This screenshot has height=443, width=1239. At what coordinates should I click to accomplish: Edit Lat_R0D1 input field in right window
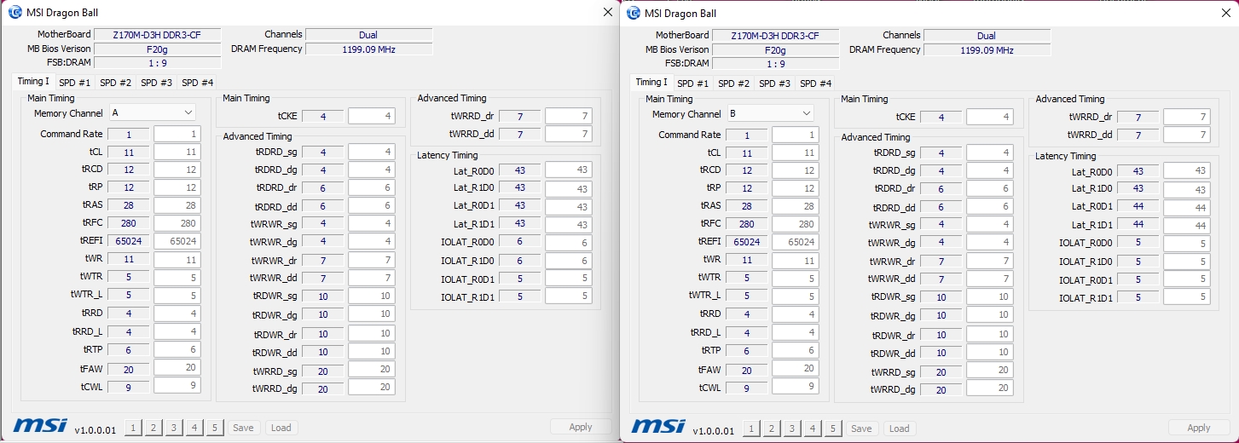click(x=1187, y=207)
